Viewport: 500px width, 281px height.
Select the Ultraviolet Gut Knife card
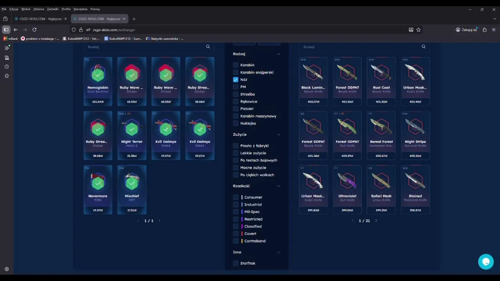point(347,190)
